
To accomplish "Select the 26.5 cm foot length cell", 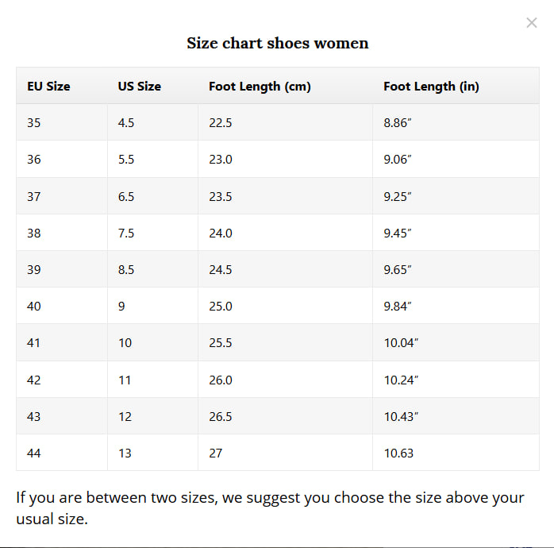I will coord(221,417).
